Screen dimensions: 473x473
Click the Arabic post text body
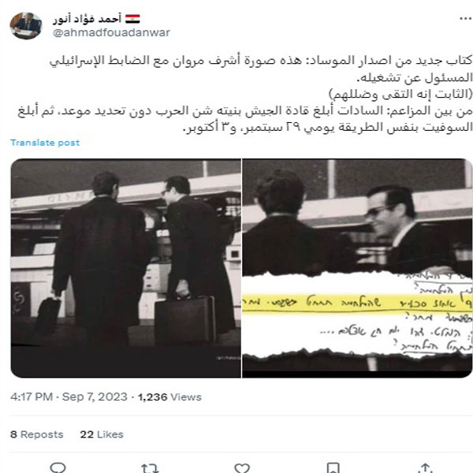tap(245, 94)
